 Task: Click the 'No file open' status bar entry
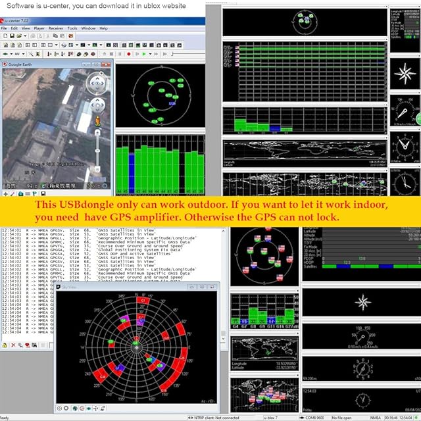[x=341, y=418]
